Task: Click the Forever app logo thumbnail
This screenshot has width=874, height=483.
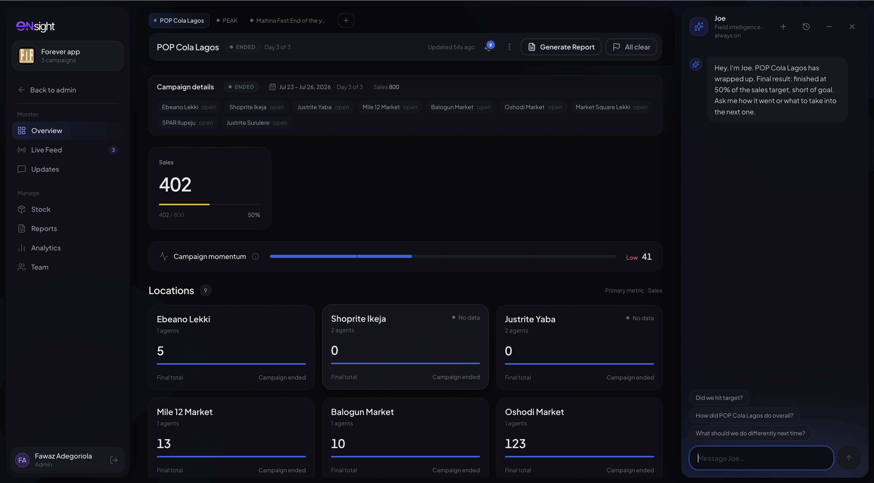Action: tap(27, 56)
